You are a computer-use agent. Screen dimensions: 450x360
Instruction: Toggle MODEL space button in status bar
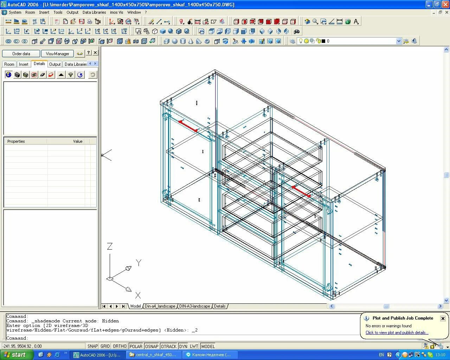click(208, 346)
